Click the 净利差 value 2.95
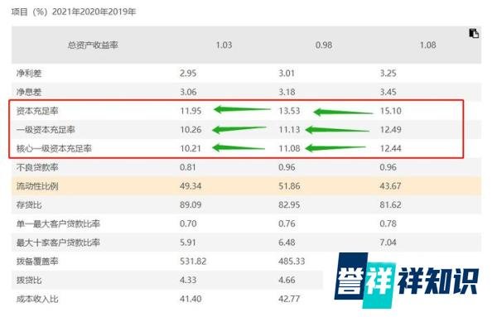This screenshot has height=317, width=497. tap(188, 74)
